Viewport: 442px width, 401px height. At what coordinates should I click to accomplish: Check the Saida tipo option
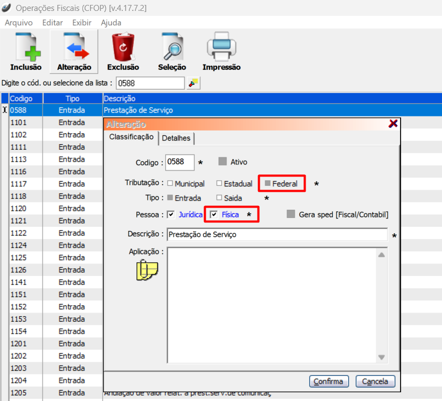(219, 198)
